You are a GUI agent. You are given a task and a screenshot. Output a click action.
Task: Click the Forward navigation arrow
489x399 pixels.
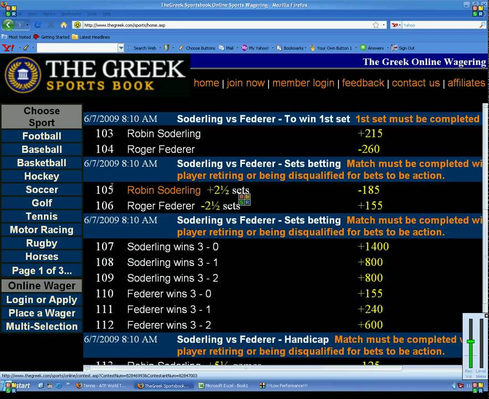20,24
